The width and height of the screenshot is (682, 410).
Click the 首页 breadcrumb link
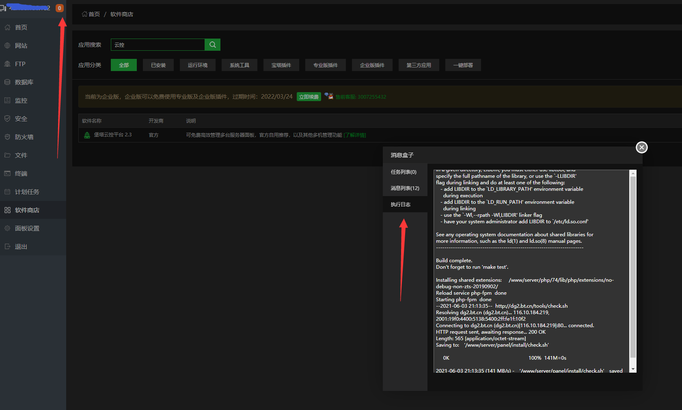91,14
